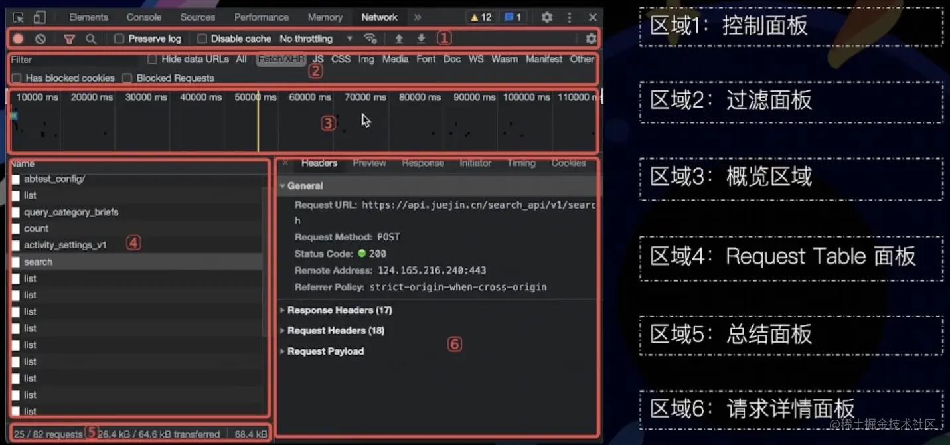Filter requests by Img
This screenshot has height=445, width=950.
366,59
